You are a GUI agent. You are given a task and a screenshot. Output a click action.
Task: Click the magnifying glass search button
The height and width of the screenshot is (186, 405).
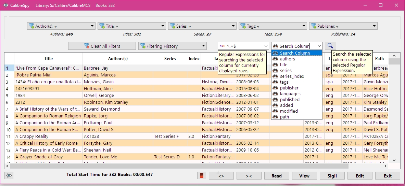[x=330, y=46]
